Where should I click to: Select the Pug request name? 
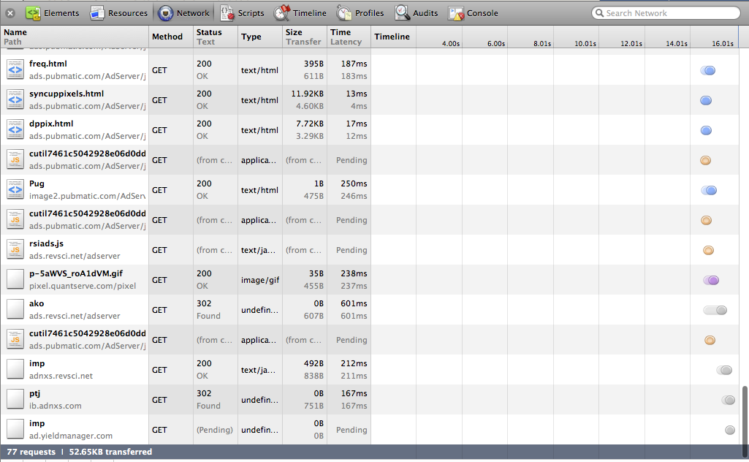click(x=37, y=183)
